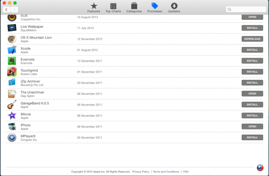Click the Zongyao Qu developer name
This screenshot has height=176, width=269.
point(29,140)
